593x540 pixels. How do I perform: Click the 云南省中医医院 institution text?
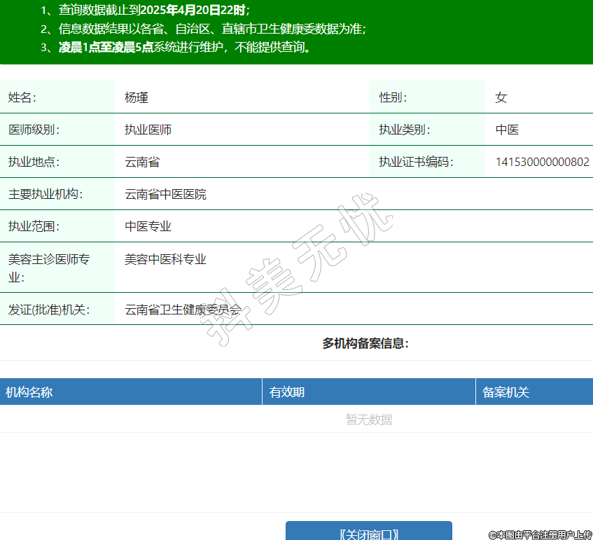click(x=165, y=194)
